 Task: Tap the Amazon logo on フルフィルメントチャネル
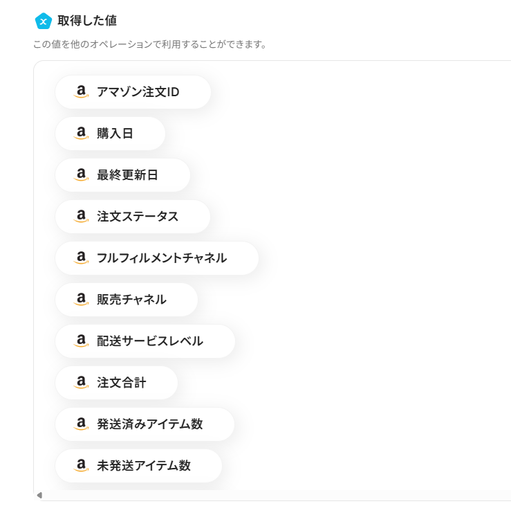(82, 258)
